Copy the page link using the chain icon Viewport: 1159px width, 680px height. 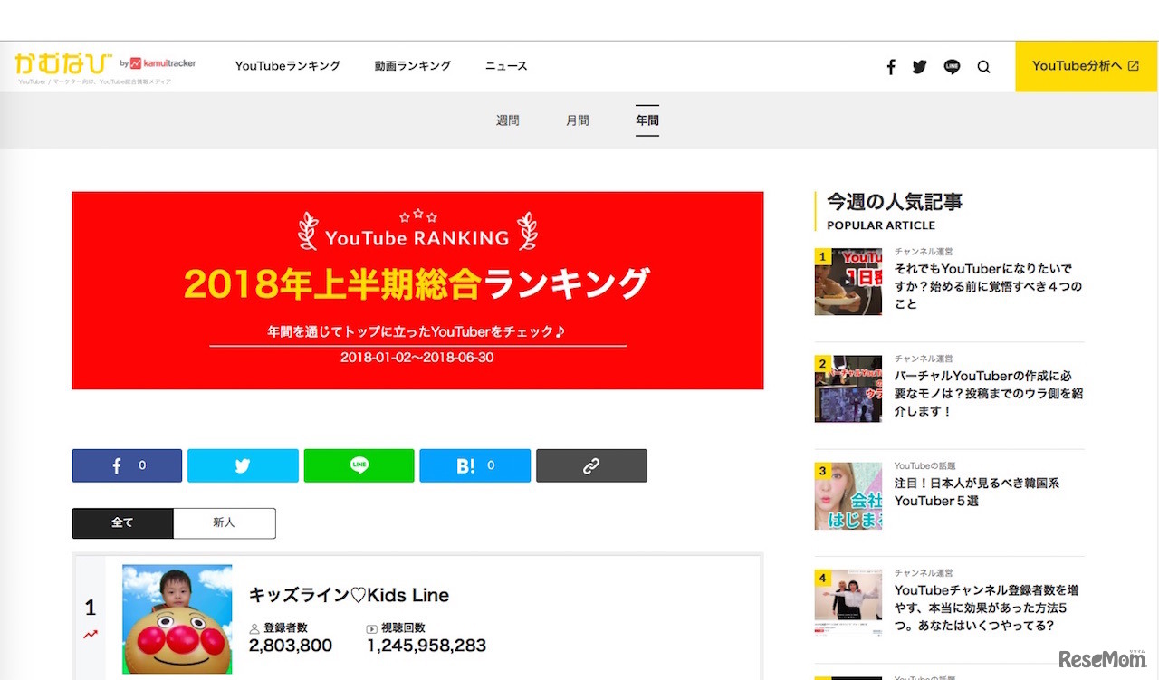[x=591, y=465]
